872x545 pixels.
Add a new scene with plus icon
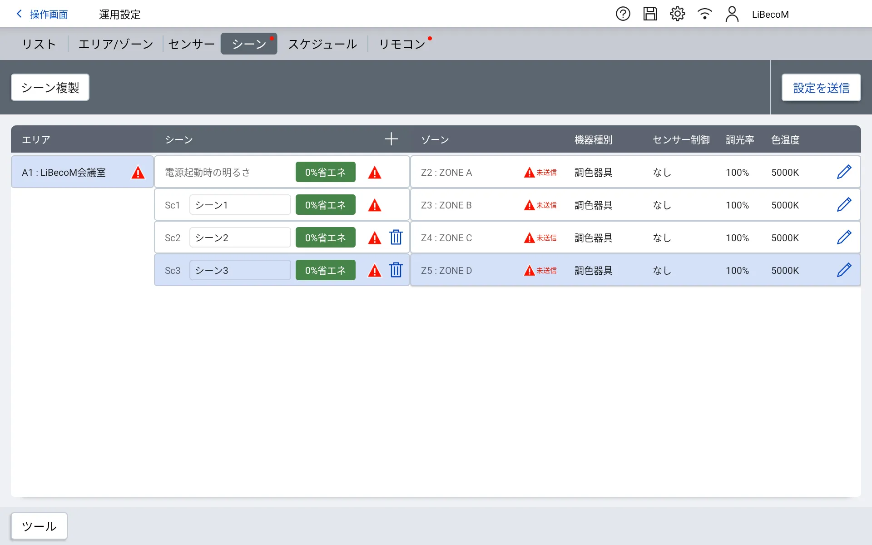pyautogui.click(x=391, y=139)
